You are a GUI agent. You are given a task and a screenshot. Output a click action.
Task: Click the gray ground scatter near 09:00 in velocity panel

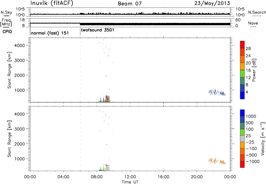pyautogui.click(x=107, y=168)
